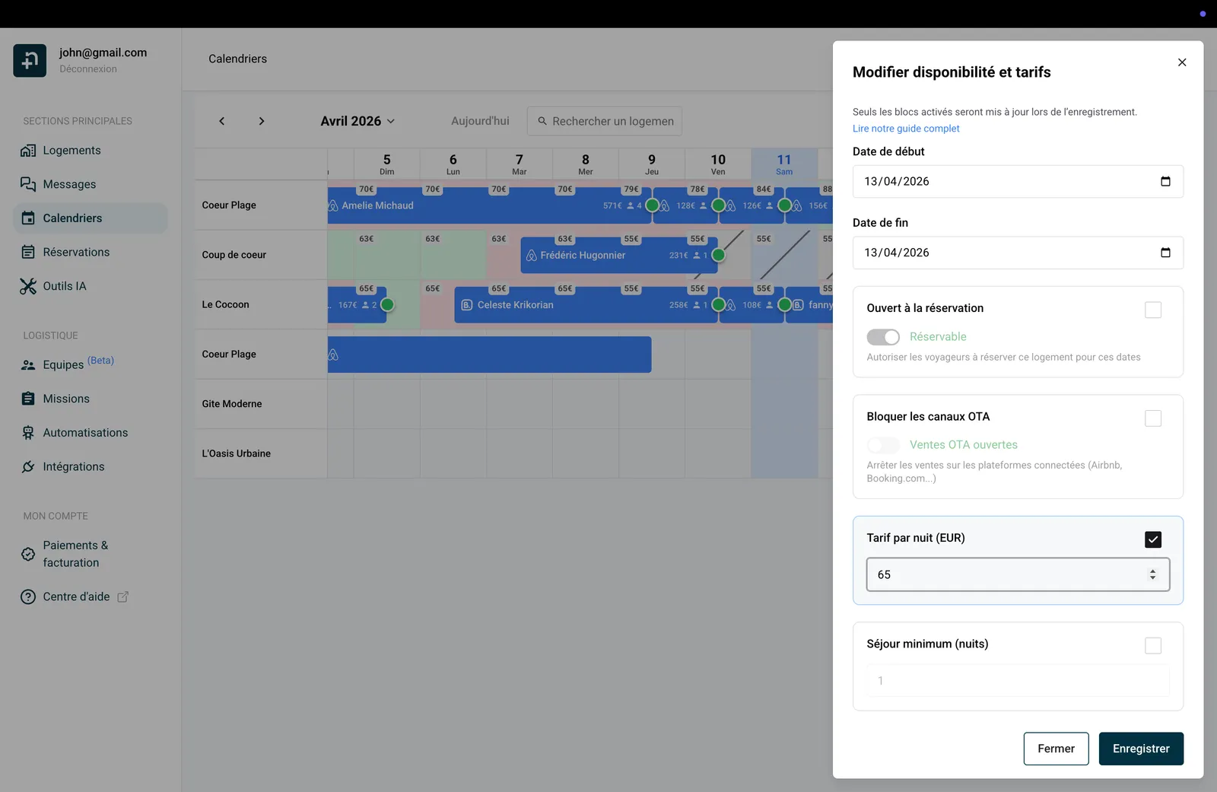
Task: Click the Aujourd'hui button
Action: pos(480,121)
